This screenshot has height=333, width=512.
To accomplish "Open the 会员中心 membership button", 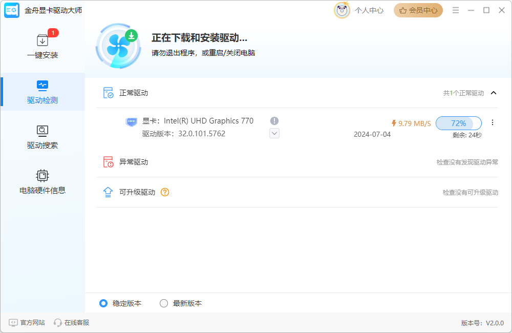I will coord(418,10).
